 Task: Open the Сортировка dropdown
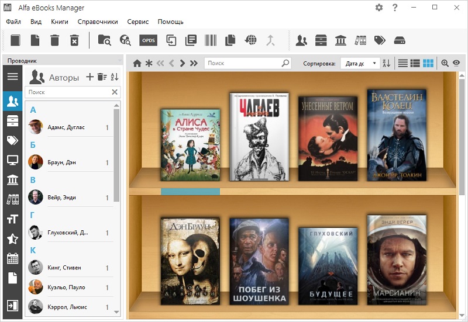click(x=360, y=63)
